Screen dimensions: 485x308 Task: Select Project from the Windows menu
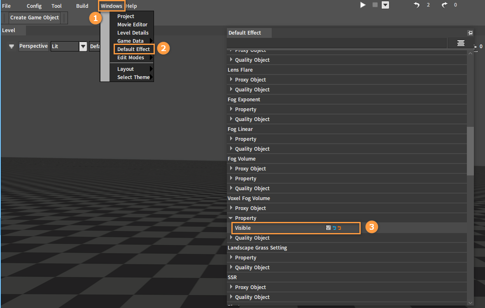[126, 16]
